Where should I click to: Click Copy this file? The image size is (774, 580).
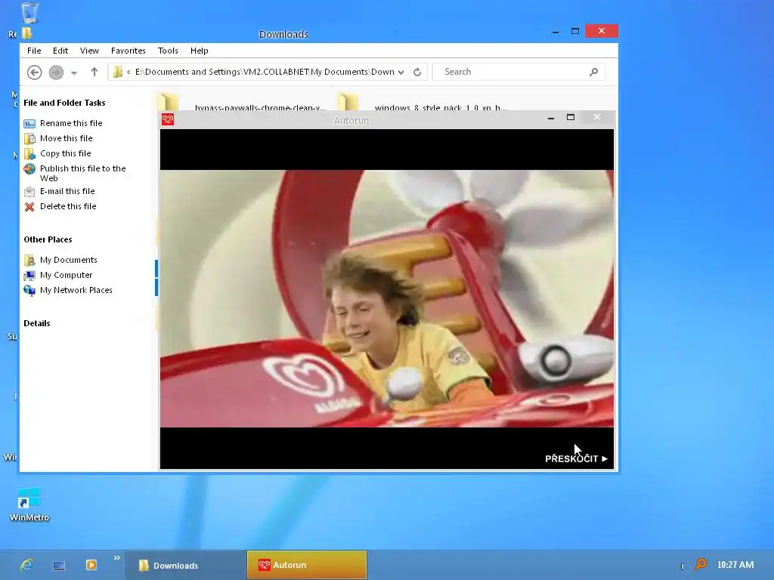65,153
